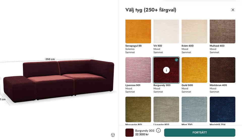Click the FORTSÄTT button
Viewport: 242px width, 140px height.
[200, 132]
